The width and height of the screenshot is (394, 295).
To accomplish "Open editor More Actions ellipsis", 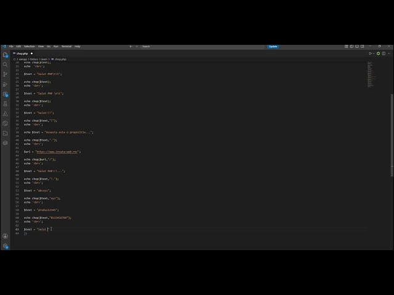I will (x=389, y=53).
